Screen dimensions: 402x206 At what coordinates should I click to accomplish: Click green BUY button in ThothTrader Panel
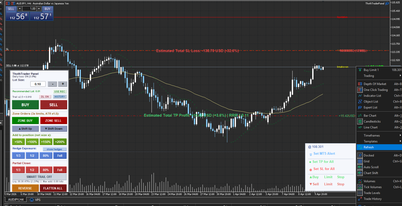click(x=25, y=105)
